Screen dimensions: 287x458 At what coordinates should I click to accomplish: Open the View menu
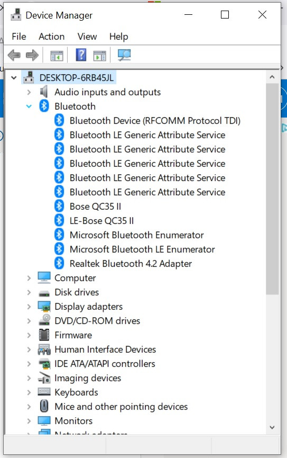(87, 37)
